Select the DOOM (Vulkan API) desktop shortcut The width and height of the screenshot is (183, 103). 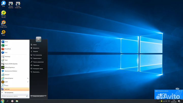18,4
